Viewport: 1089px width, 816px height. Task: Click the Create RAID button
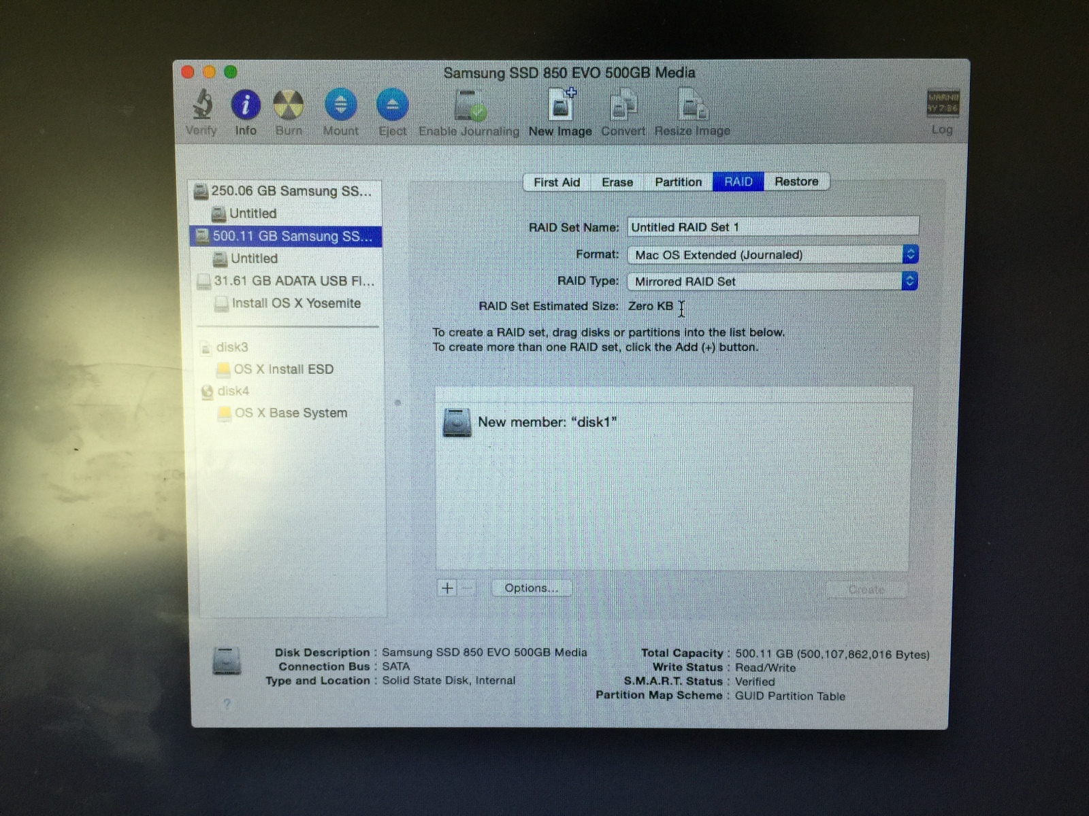point(866,590)
